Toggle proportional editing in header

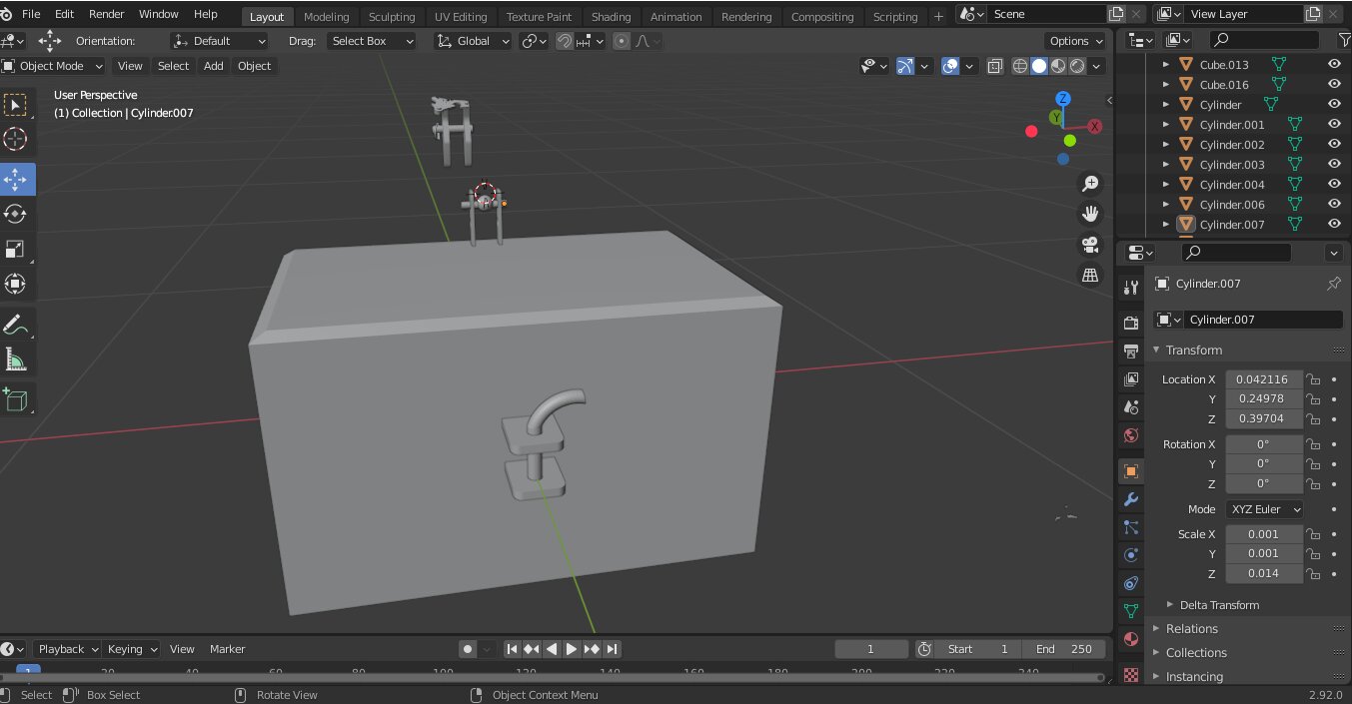622,41
